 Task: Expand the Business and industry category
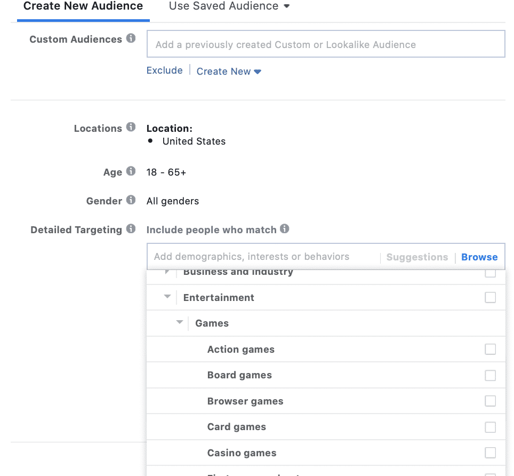click(167, 272)
